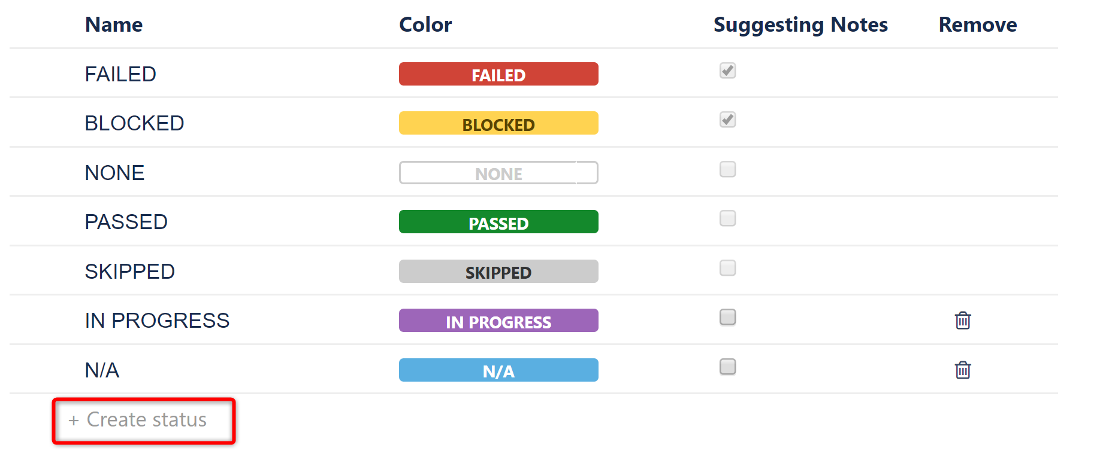1097x454 pixels.
Task: Enable Suggesting Notes for IN PROGRESS
Action: (x=727, y=317)
